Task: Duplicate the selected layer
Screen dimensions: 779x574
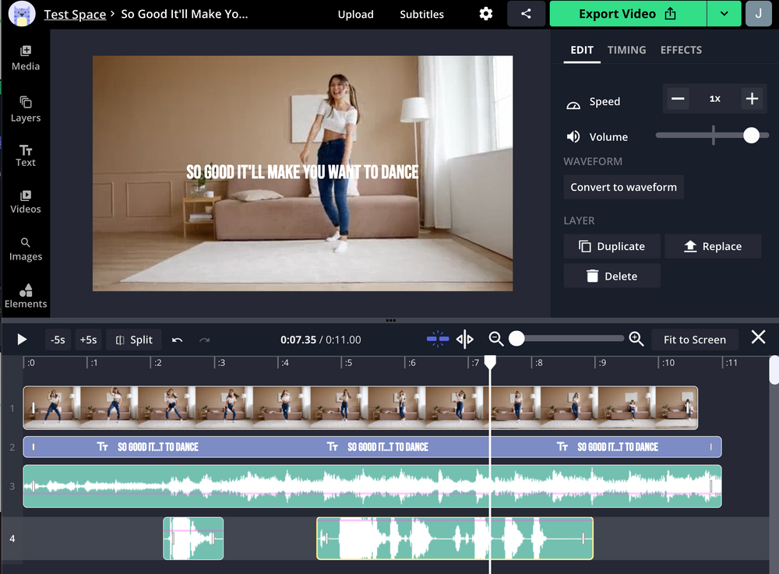Action: [612, 246]
